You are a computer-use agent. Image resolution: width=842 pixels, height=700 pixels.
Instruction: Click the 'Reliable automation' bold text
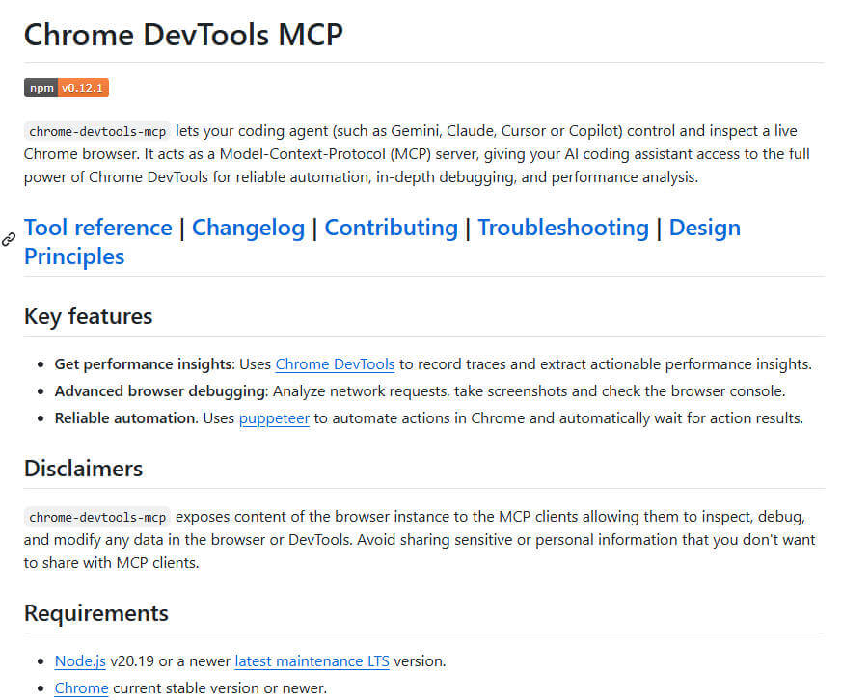126,418
